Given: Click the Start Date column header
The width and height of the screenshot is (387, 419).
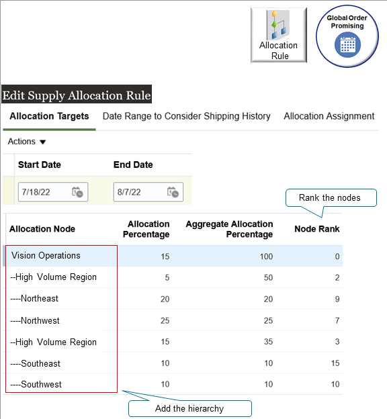Looking at the screenshot, I should (x=40, y=165).
